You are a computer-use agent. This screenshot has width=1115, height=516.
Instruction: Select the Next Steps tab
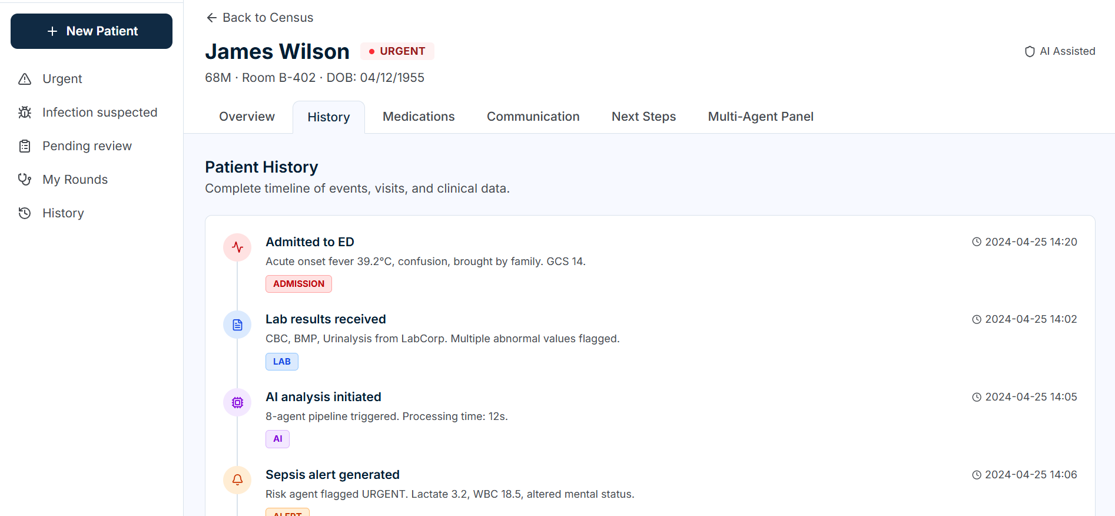643,117
